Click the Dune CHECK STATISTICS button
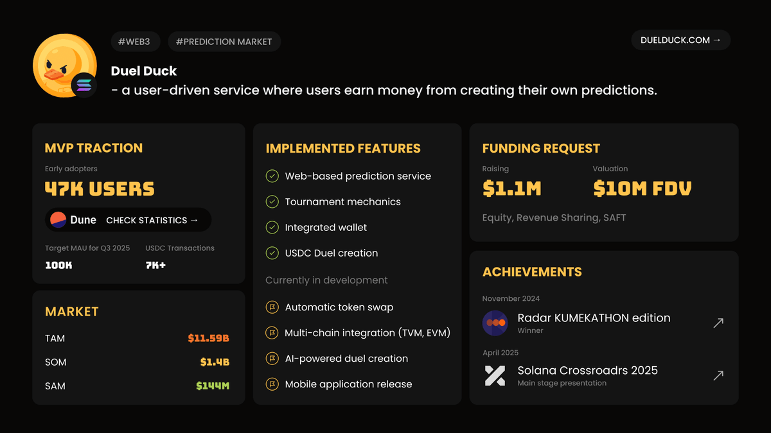The width and height of the screenshot is (771, 433). [x=128, y=220]
